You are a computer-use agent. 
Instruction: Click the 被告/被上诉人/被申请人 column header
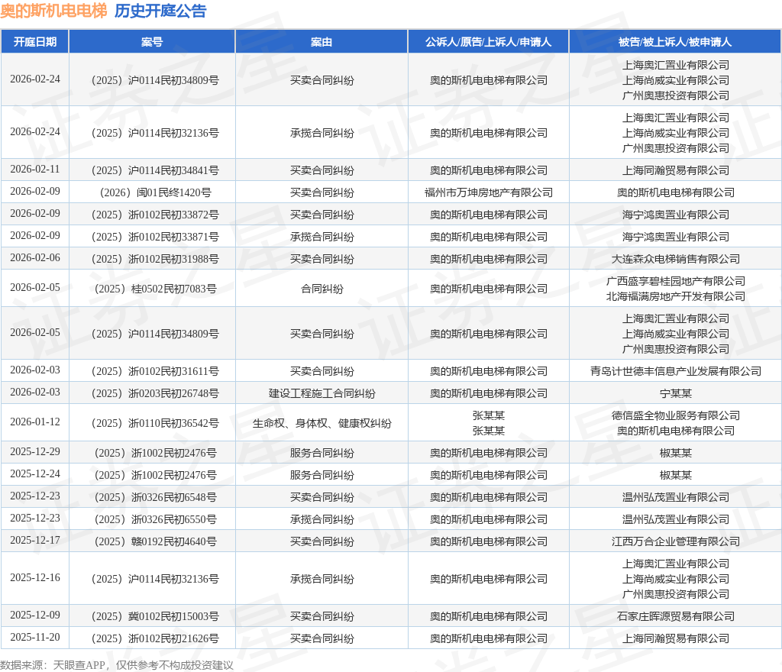coord(675,42)
